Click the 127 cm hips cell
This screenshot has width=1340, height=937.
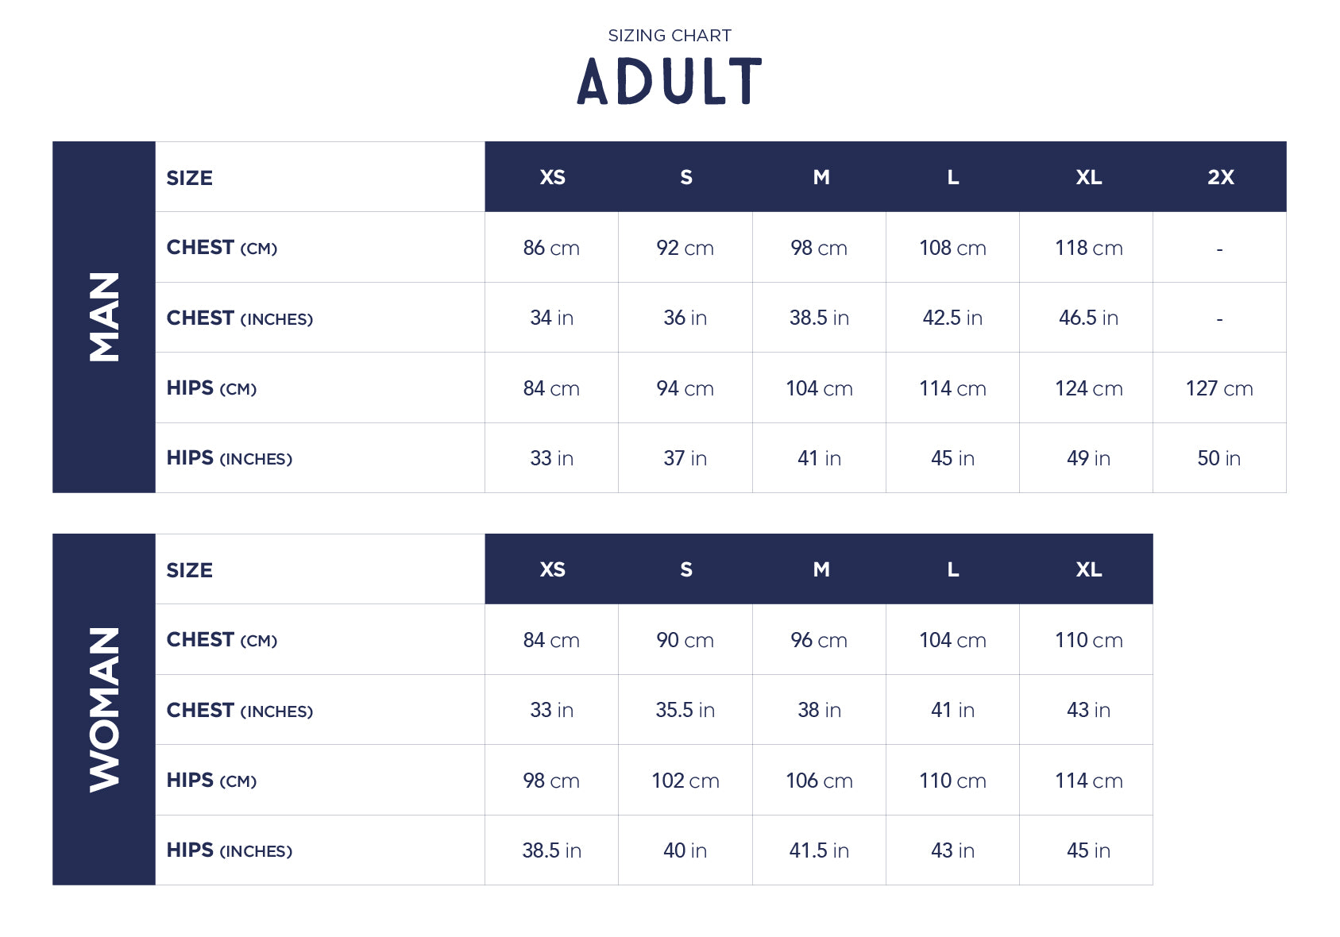[1218, 388]
